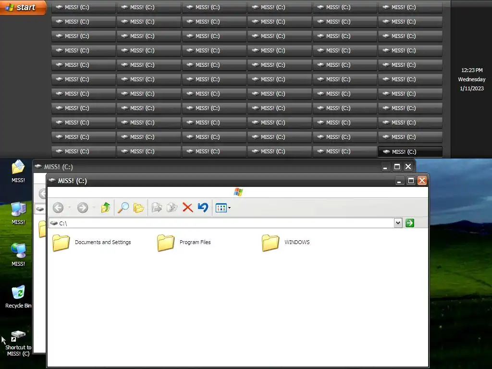The image size is (492, 369).
Task: Click the front window MISS! (C:) title text
Action: click(x=73, y=181)
